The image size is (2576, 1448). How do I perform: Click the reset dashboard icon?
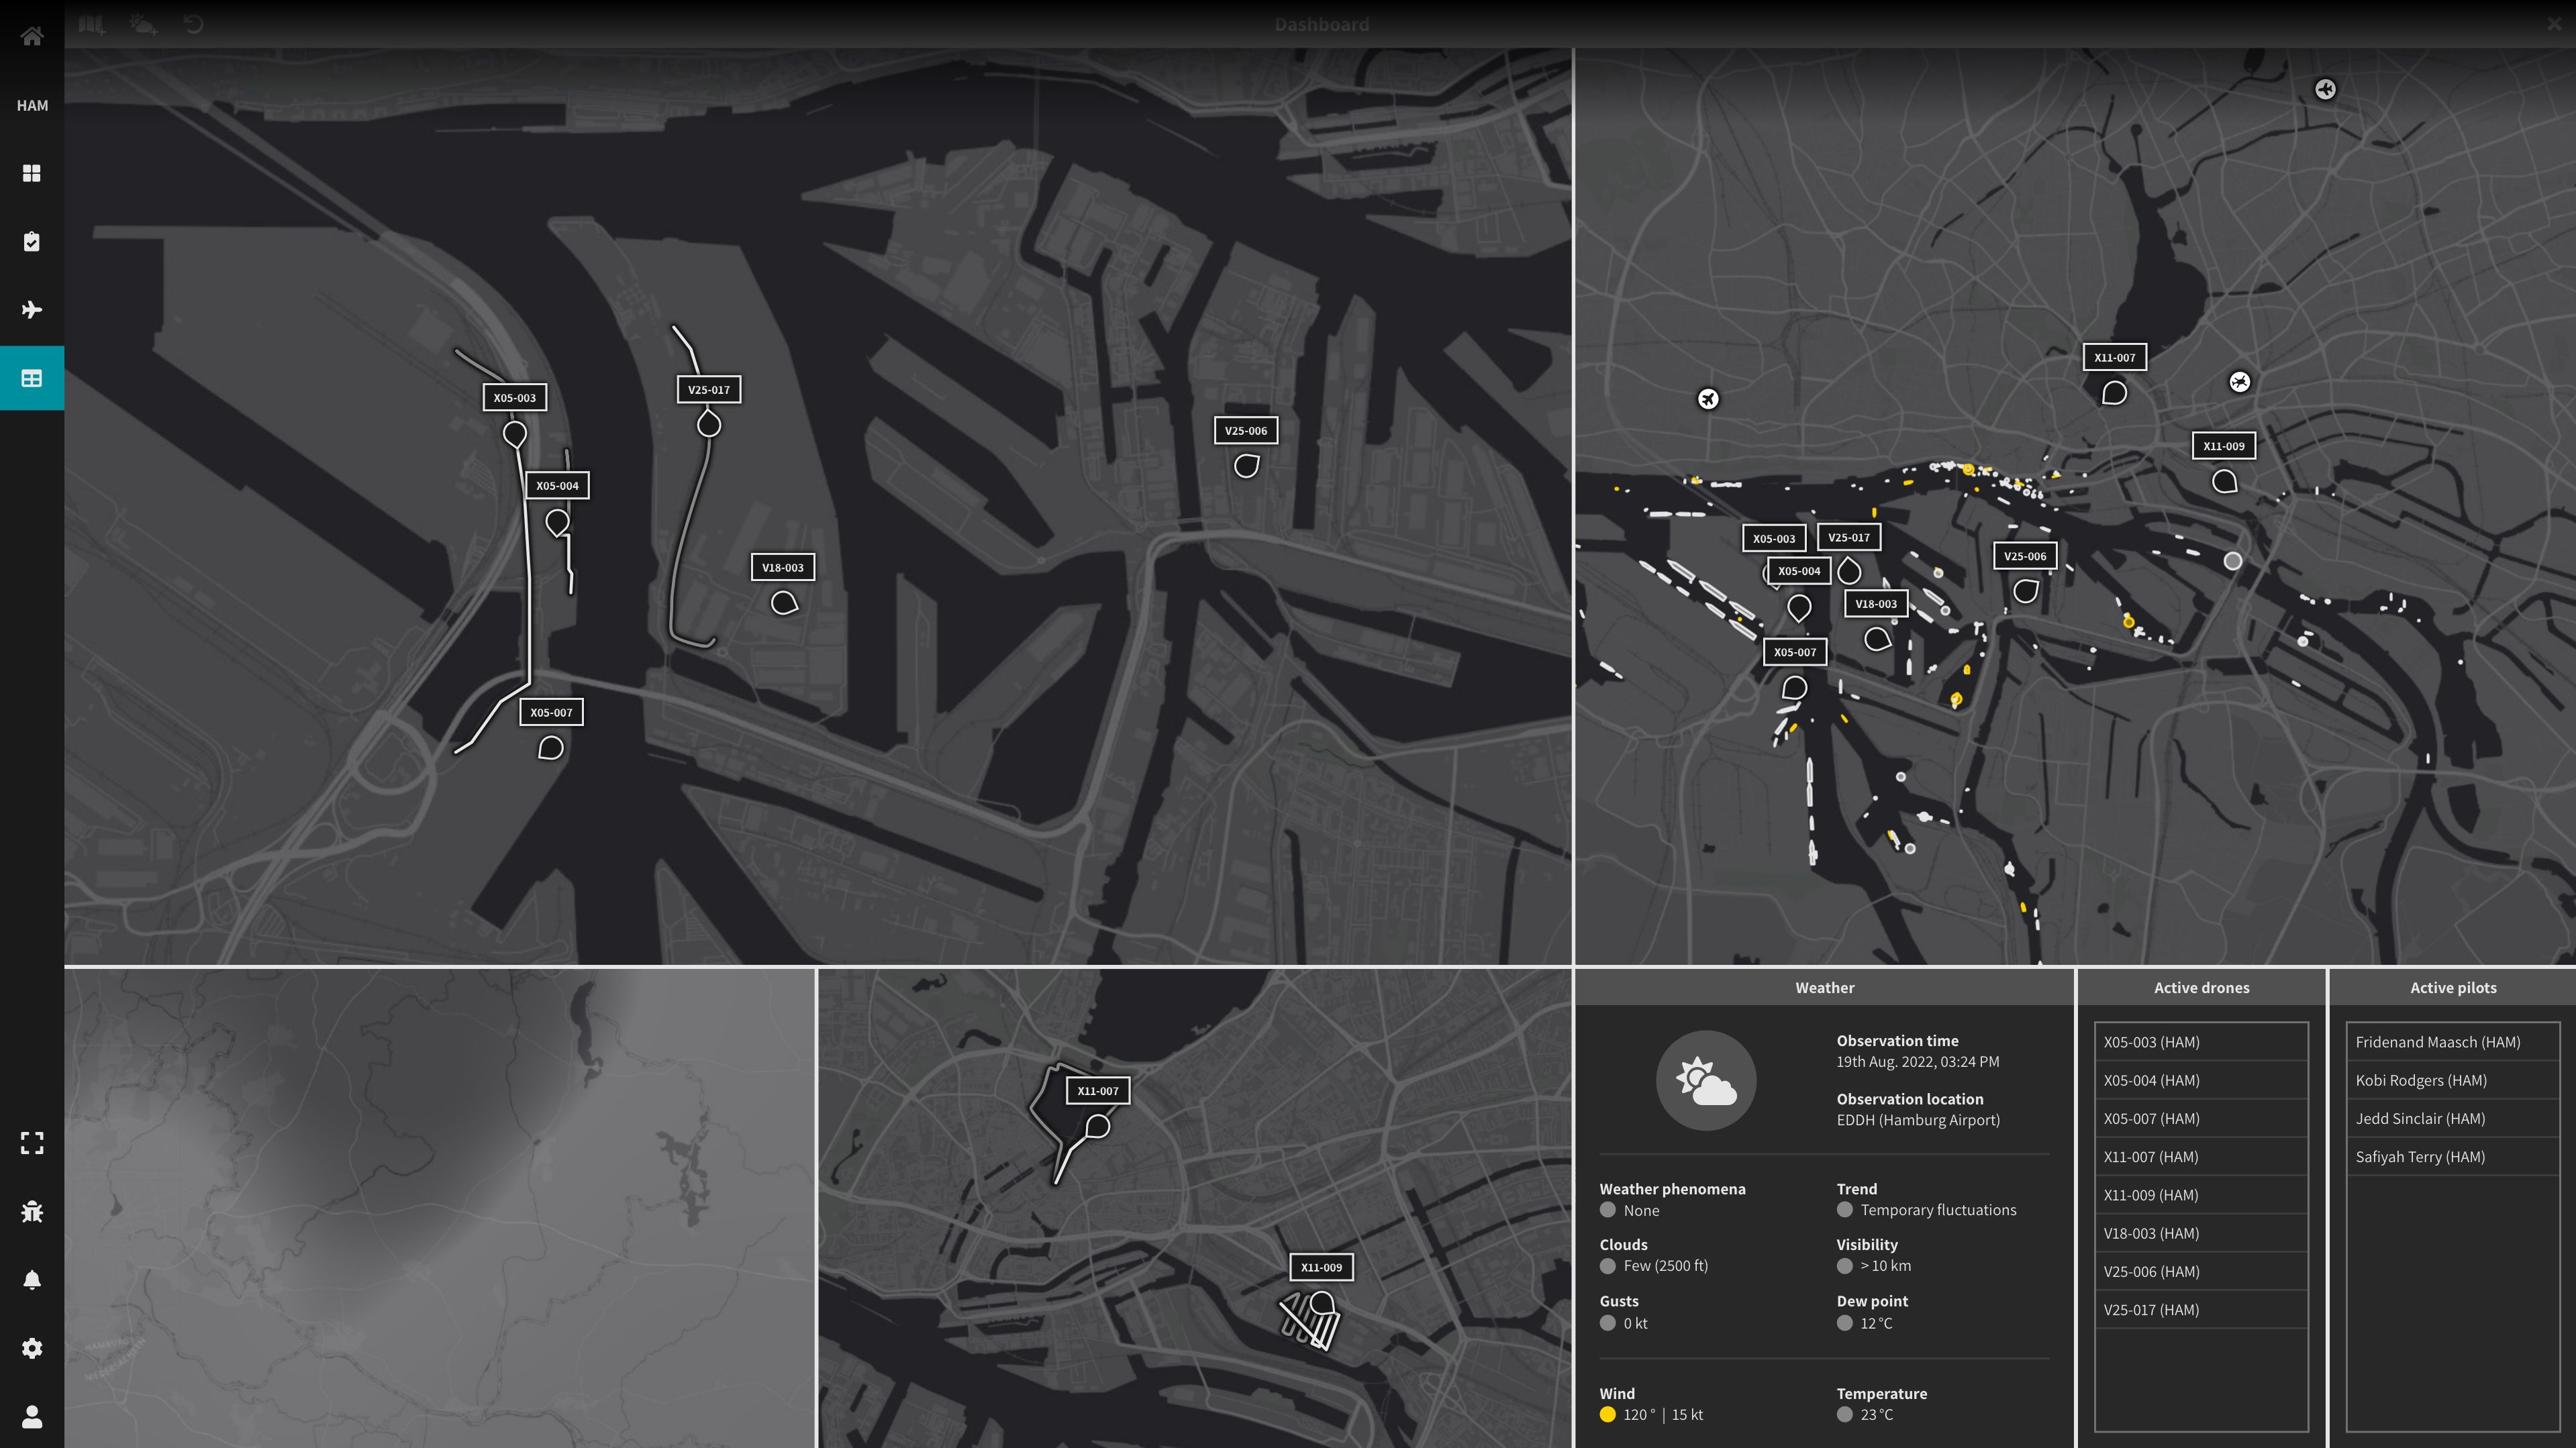click(194, 24)
